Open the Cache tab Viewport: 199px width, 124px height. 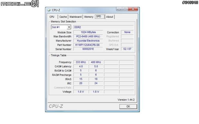63,17
